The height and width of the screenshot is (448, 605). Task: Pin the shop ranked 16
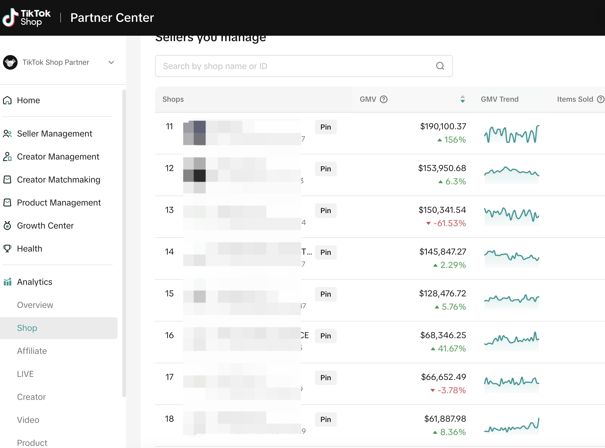(x=326, y=336)
